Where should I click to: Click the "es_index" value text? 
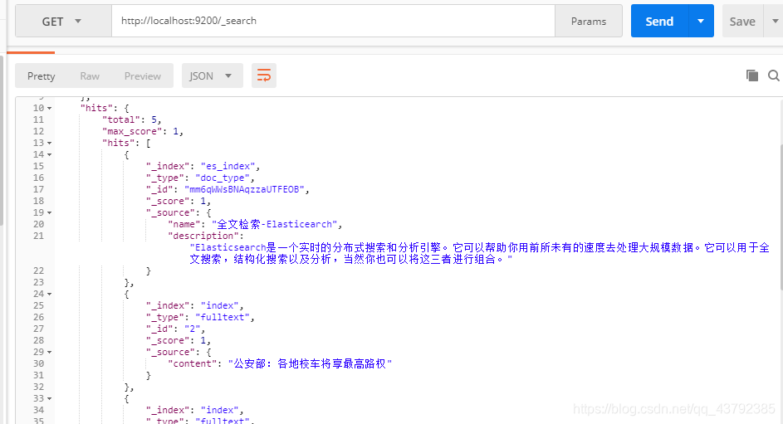pyautogui.click(x=228, y=166)
